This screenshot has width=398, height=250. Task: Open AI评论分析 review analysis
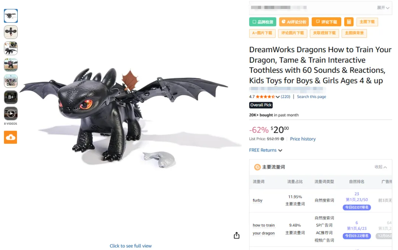click(x=294, y=22)
